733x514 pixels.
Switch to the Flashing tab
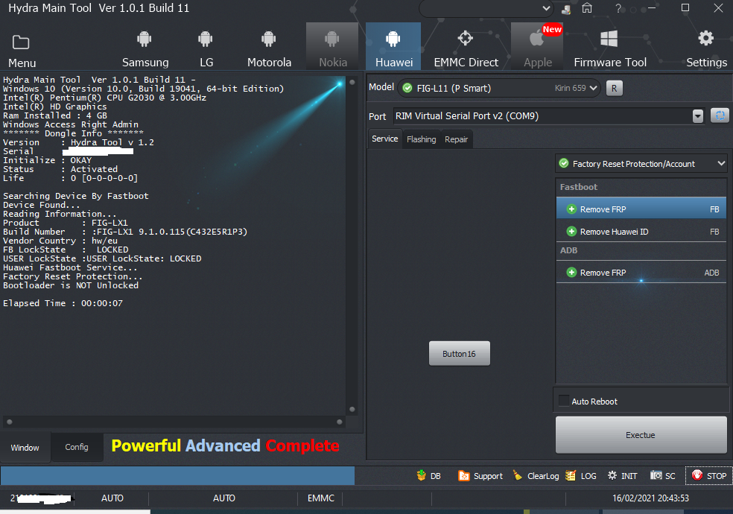[421, 139]
